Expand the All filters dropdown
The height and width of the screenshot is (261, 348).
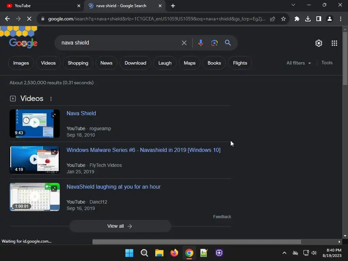tap(298, 63)
